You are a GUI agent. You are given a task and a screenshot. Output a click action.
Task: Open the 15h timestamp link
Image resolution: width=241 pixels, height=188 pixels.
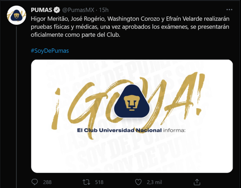click(103, 10)
